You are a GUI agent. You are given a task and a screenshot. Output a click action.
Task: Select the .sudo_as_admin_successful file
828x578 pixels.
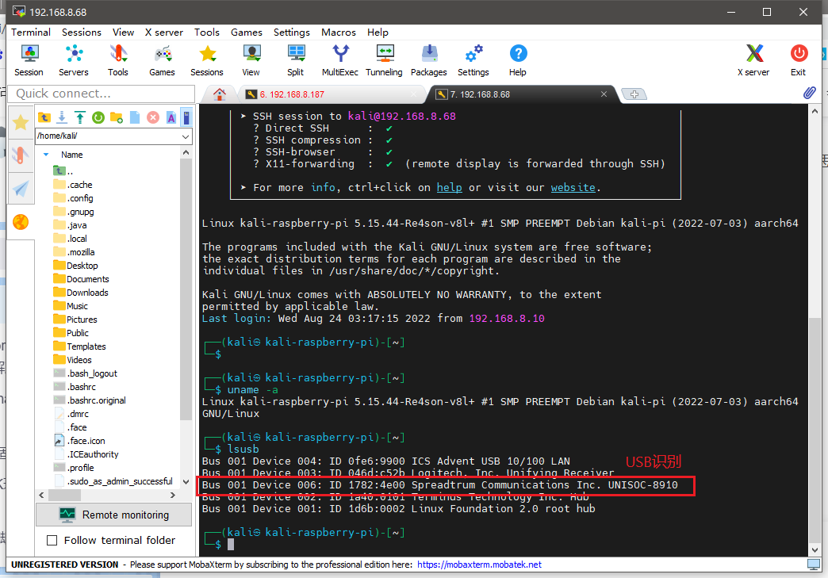click(x=113, y=481)
